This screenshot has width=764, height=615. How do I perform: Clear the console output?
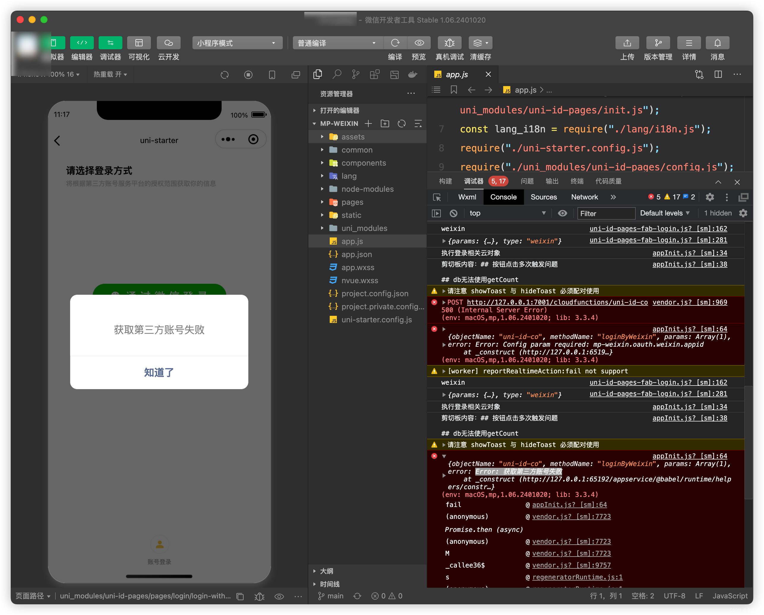453,213
